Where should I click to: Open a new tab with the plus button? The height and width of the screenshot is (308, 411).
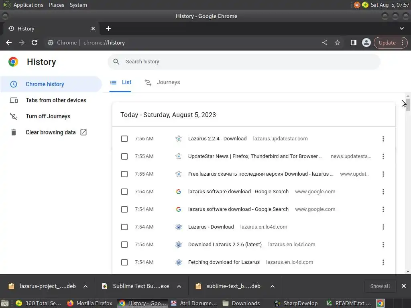click(108, 28)
